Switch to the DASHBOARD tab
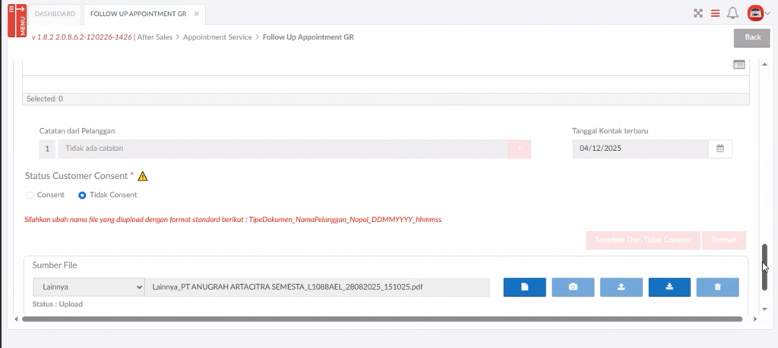The width and height of the screenshot is (778, 348). pos(55,14)
